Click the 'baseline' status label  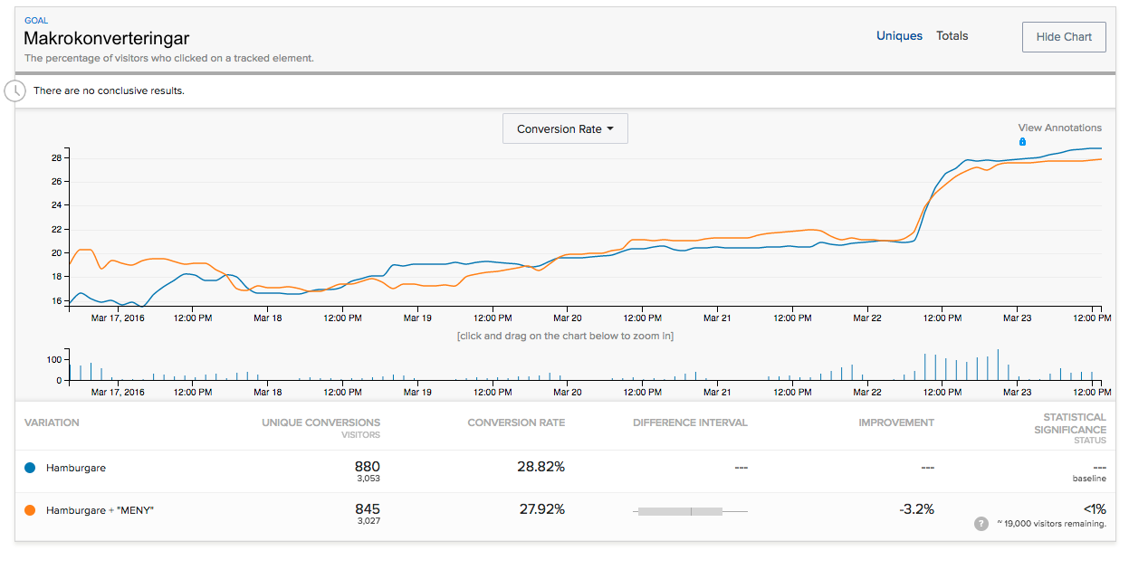pyautogui.click(x=1089, y=479)
